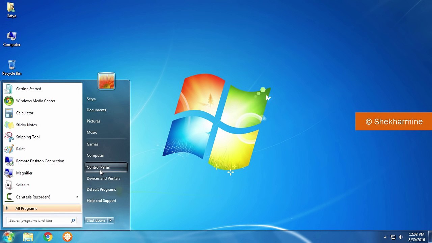Show hidden icons in system tray
This screenshot has height=243, width=432.
point(385,237)
